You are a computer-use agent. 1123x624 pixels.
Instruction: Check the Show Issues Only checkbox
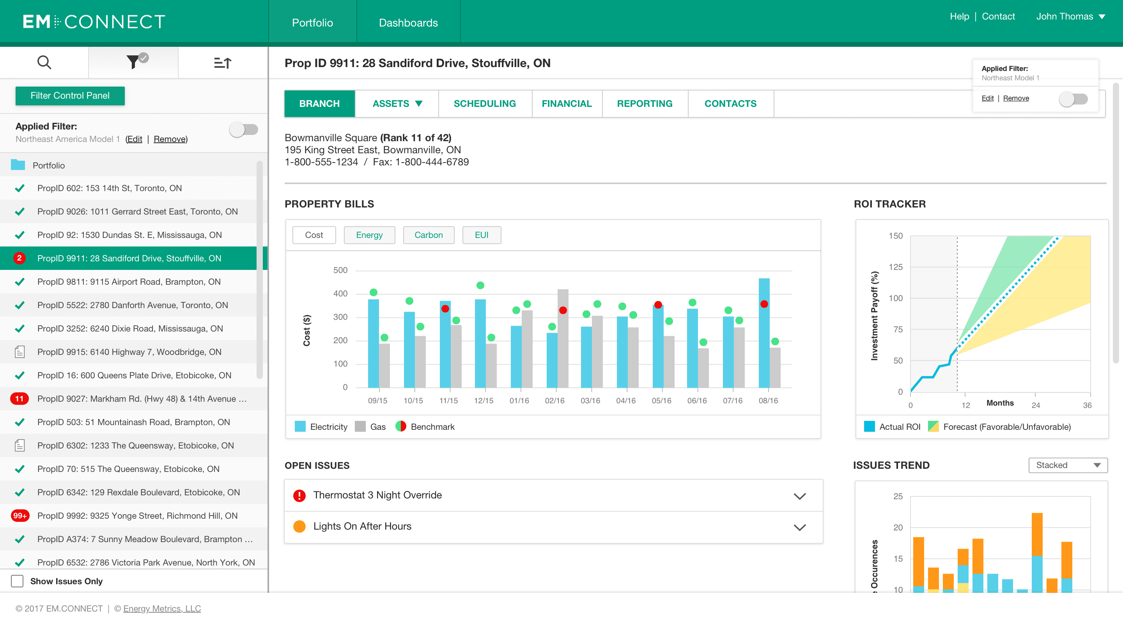point(17,581)
